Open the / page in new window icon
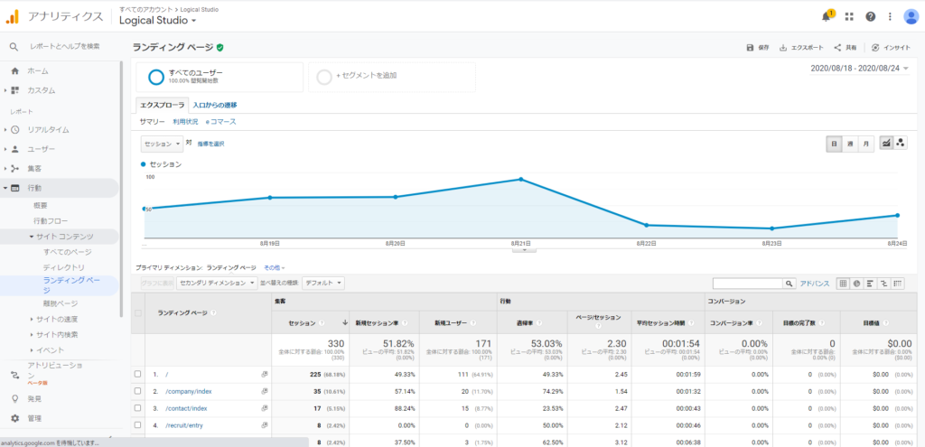Screen dimensions: 925x447 click(265, 374)
